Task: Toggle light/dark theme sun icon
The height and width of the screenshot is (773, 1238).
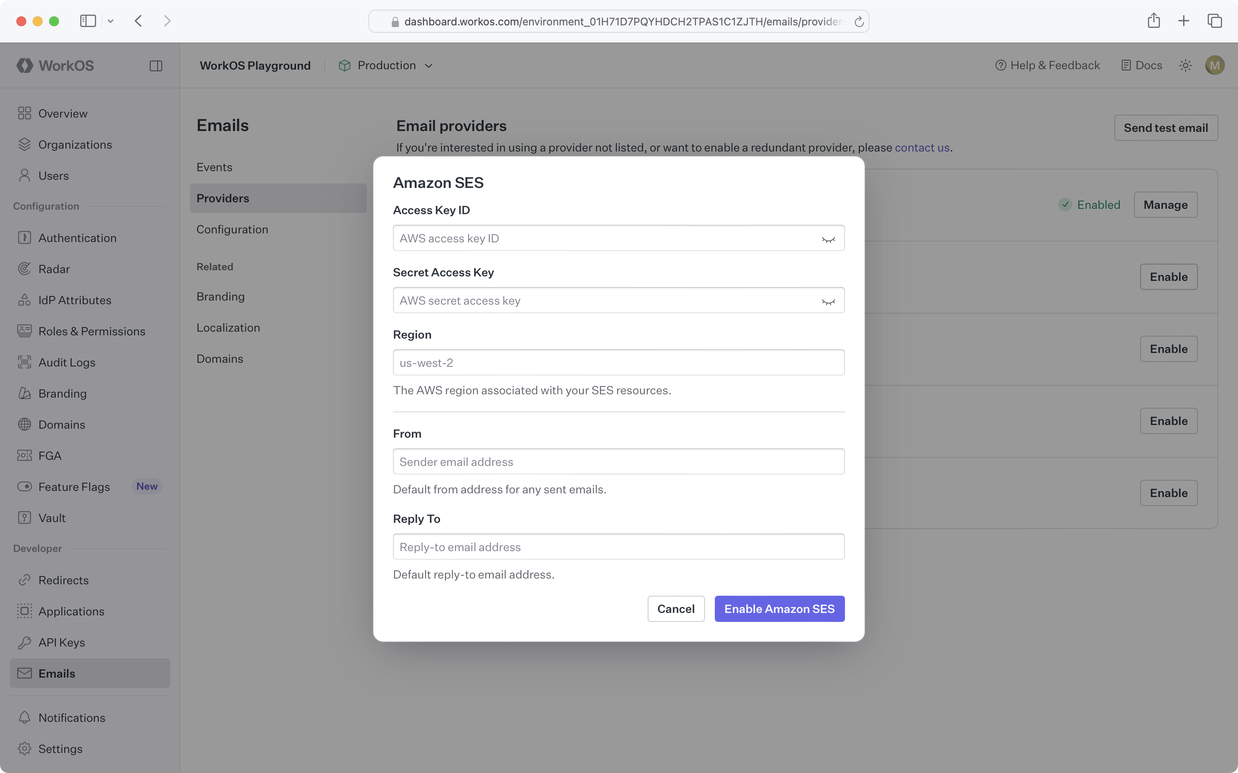Action: (x=1185, y=66)
